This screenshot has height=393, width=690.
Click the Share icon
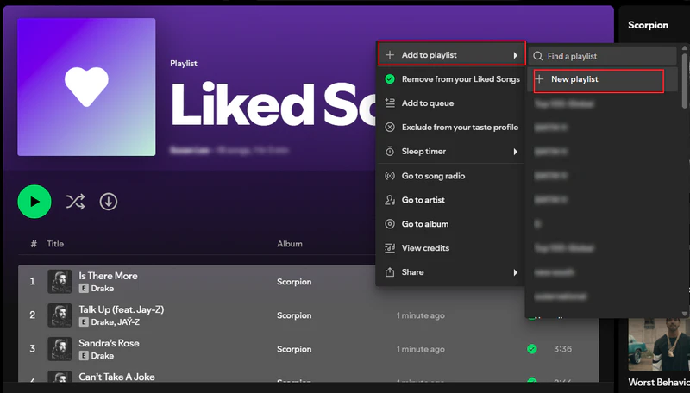390,272
